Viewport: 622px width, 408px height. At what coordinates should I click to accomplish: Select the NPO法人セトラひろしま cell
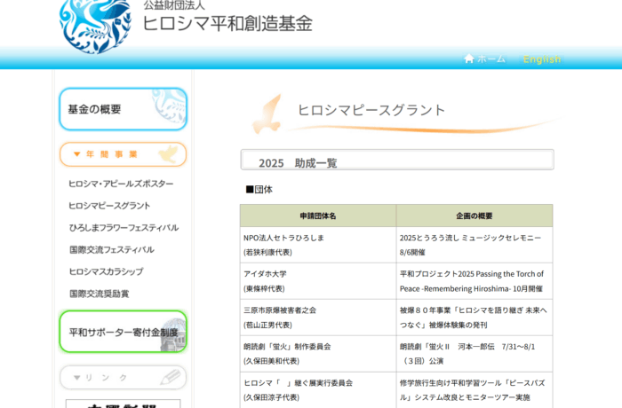(318, 245)
